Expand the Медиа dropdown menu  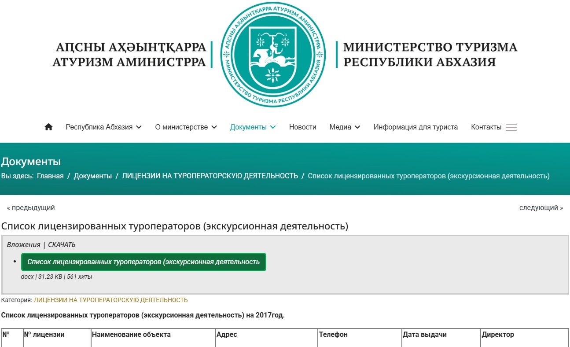[x=345, y=127]
